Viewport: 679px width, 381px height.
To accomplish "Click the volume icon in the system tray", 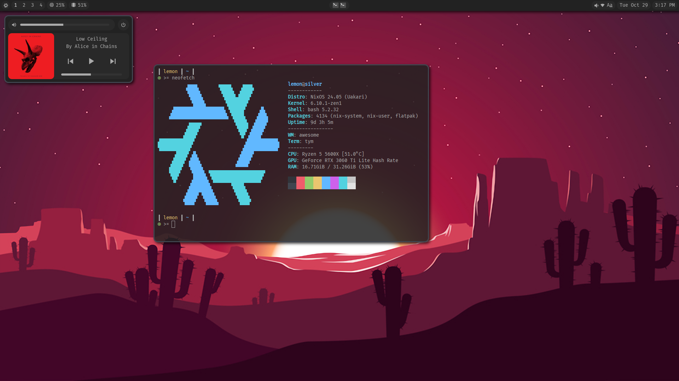I will click(x=596, y=5).
